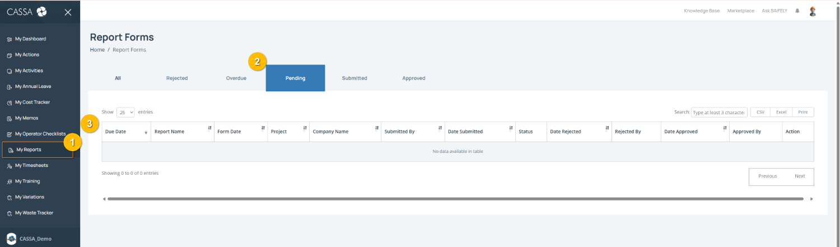Sort by the Date Approved column arrows
840x247 pixels.
pyautogui.click(x=725, y=128)
